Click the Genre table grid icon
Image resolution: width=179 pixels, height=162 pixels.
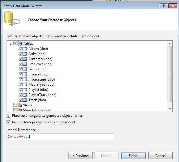pyautogui.click(x=25, y=69)
